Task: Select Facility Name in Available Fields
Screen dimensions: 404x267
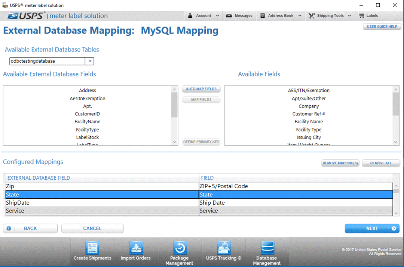Action: (x=309, y=122)
